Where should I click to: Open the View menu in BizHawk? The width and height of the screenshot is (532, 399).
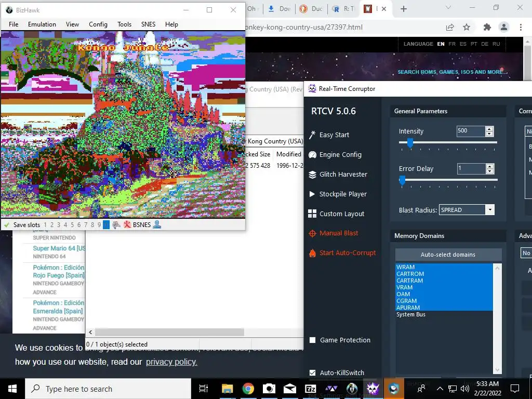tap(72, 24)
